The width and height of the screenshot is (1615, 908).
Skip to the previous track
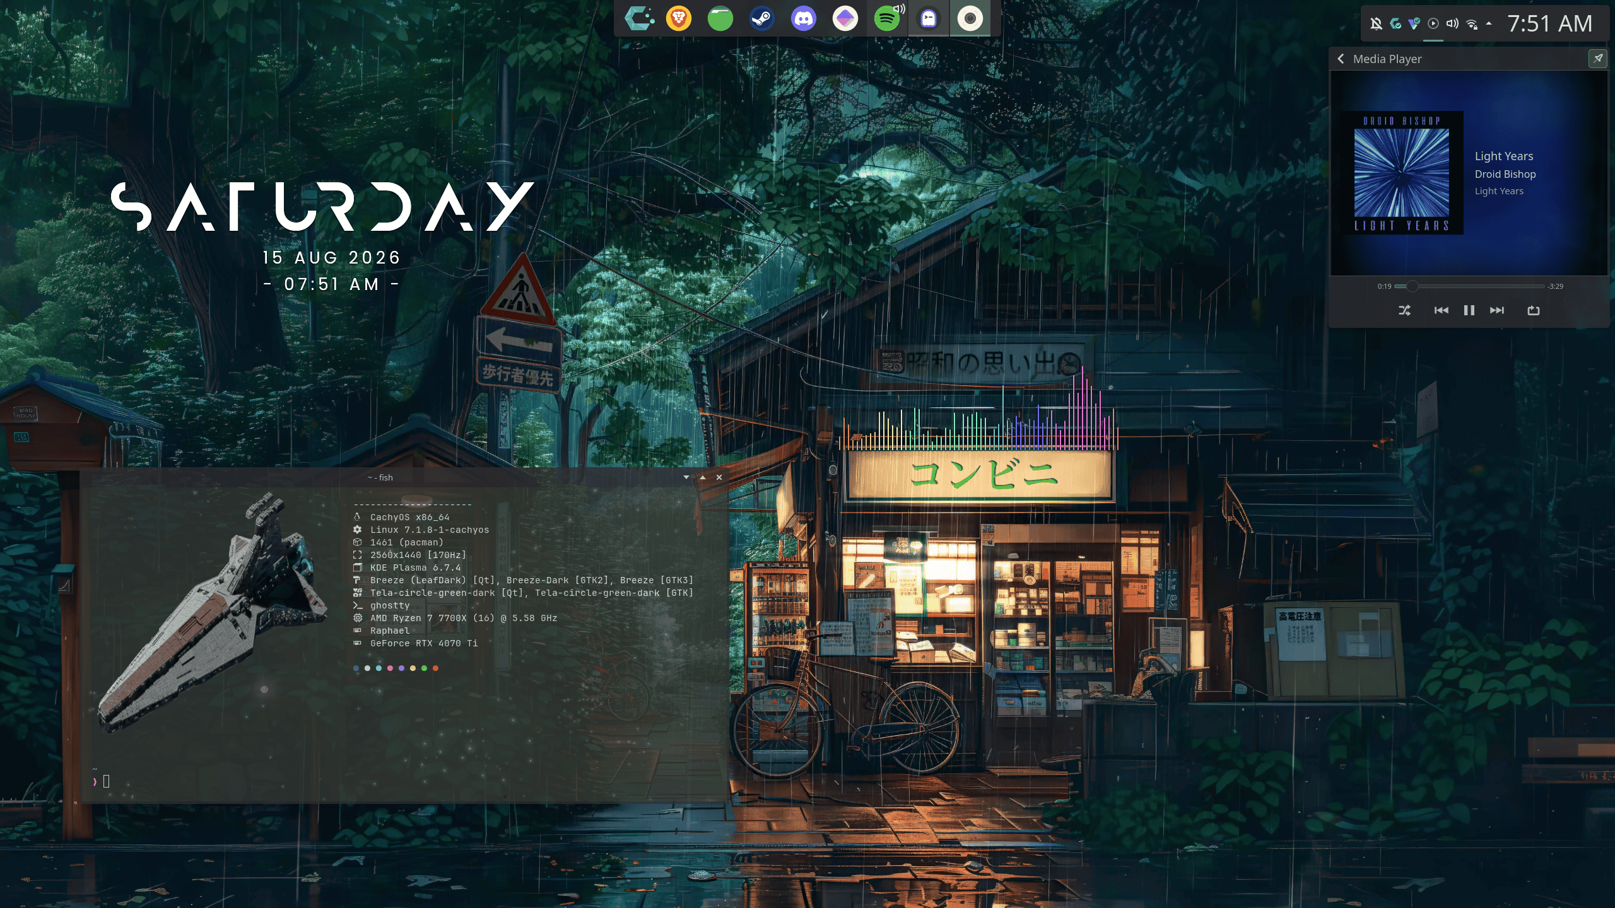[1441, 310]
